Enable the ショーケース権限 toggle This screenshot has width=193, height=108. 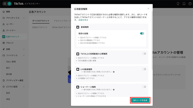click(x=144, y=87)
